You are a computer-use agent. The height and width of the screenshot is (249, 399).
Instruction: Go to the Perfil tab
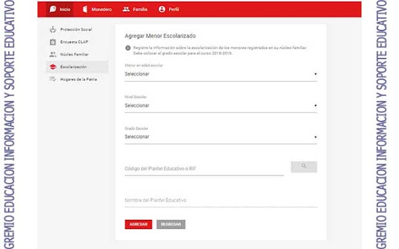tap(169, 9)
